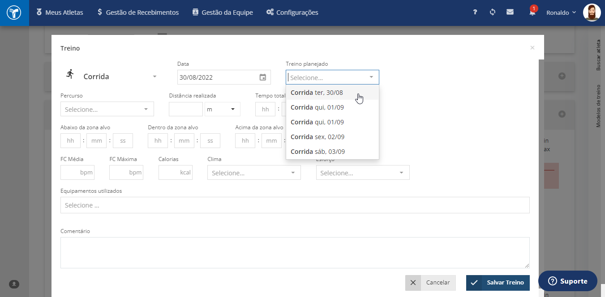Image resolution: width=605 pixels, height=297 pixels.
Task: Close the Treino dialog with X
Action: [x=532, y=48]
